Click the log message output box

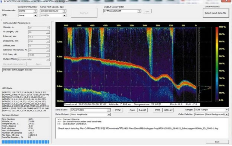142,128
